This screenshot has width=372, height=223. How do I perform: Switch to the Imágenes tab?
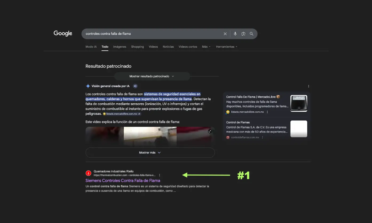pos(120,47)
